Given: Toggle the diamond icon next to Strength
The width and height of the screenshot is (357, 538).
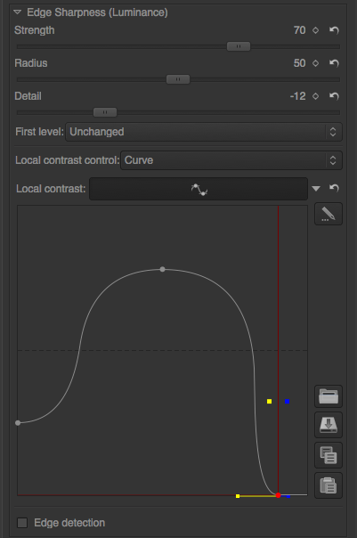Looking at the screenshot, I should click(315, 30).
